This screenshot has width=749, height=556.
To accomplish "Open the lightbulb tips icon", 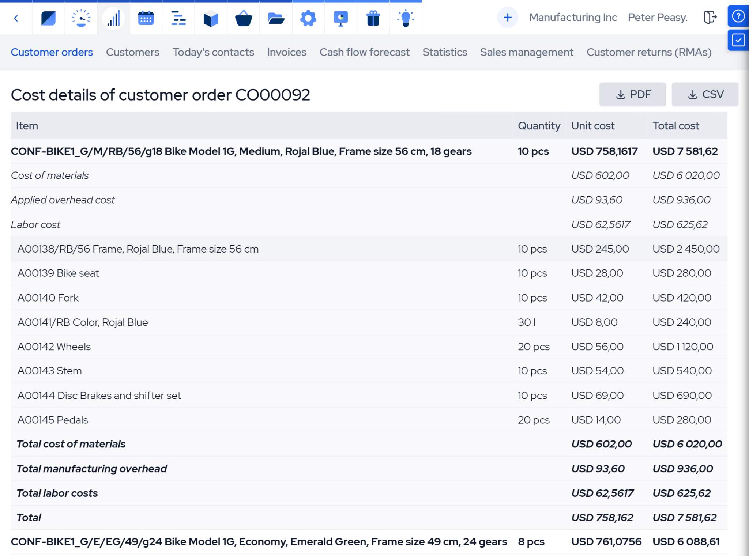I will pyautogui.click(x=405, y=18).
